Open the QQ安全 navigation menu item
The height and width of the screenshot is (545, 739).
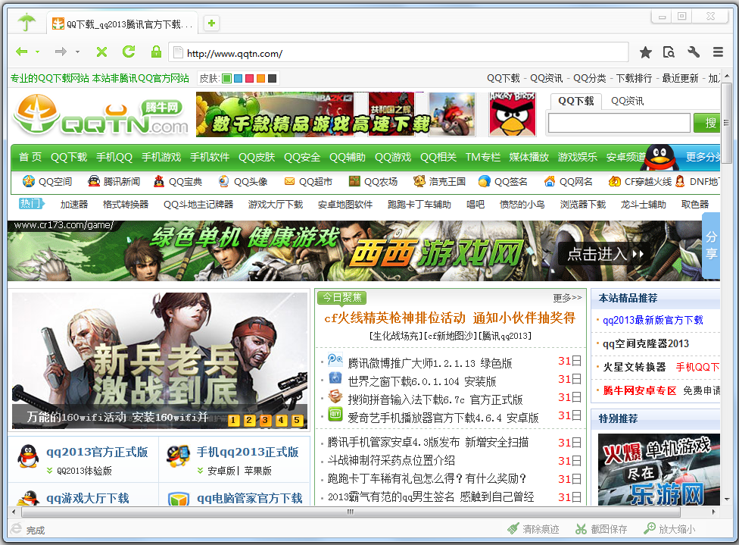[x=302, y=157]
